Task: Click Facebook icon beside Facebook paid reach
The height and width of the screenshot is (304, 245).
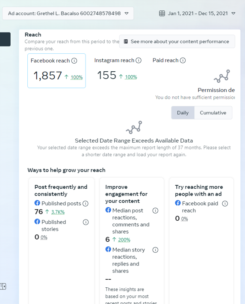Action: (178, 203)
